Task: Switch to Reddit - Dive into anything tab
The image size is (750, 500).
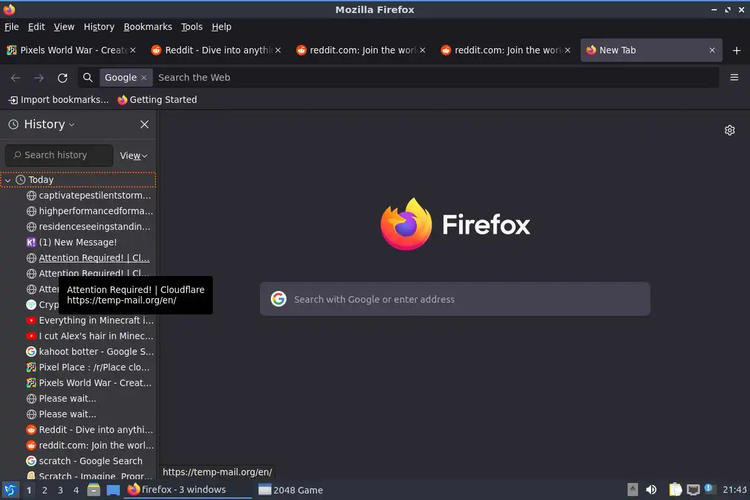Action: (x=215, y=50)
